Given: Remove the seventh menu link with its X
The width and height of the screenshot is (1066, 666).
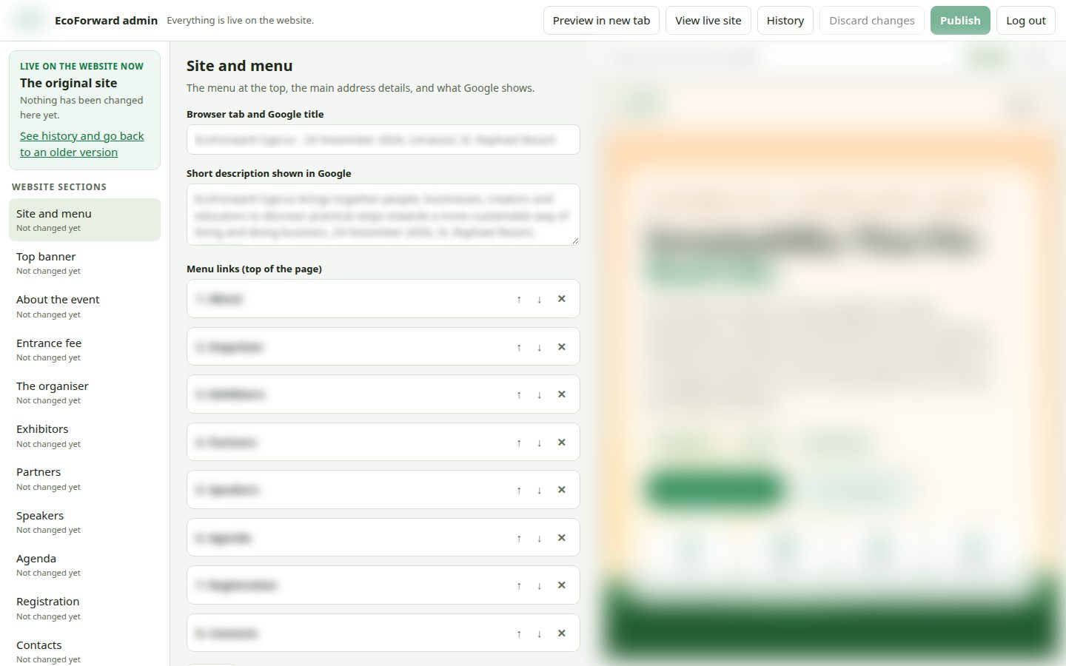Looking at the screenshot, I should tap(562, 585).
